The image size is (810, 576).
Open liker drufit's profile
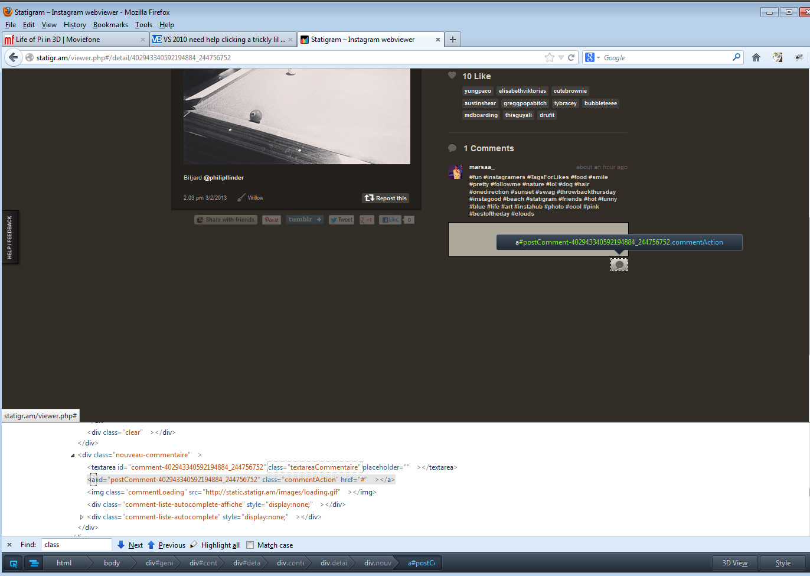pyautogui.click(x=547, y=115)
